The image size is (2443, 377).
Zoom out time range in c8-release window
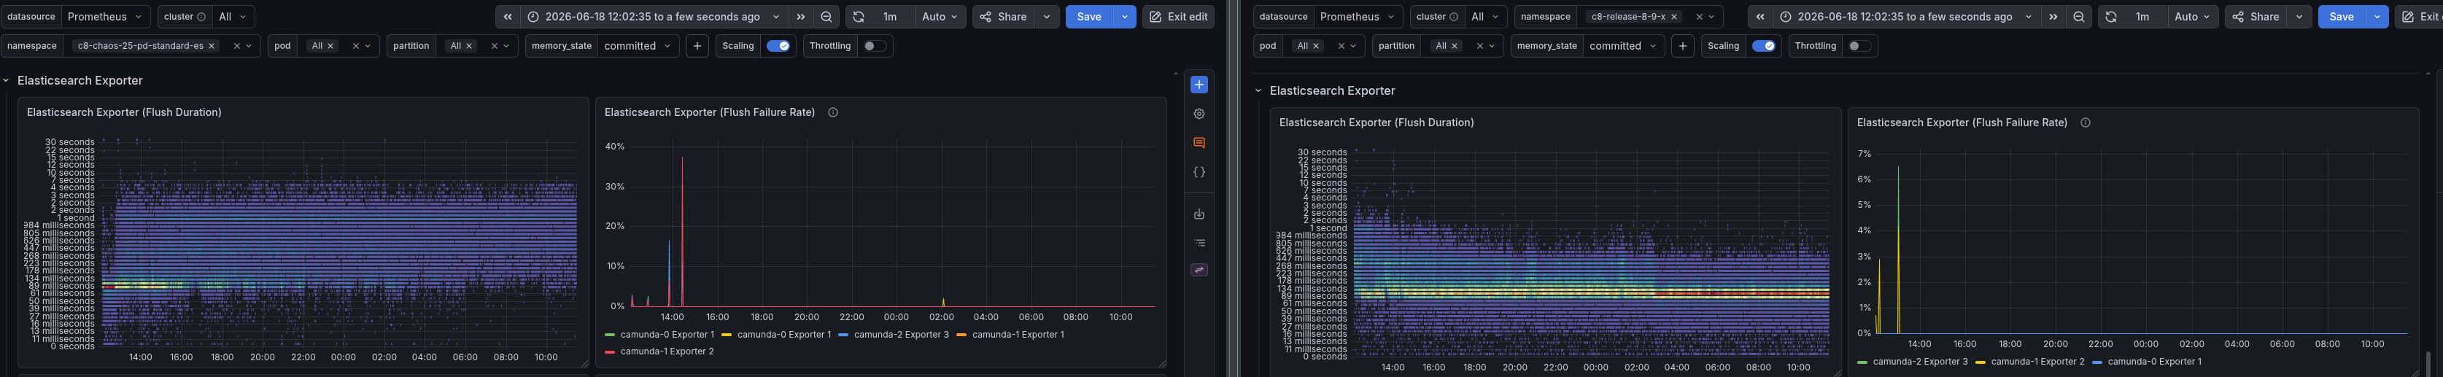pyautogui.click(x=2079, y=17)
